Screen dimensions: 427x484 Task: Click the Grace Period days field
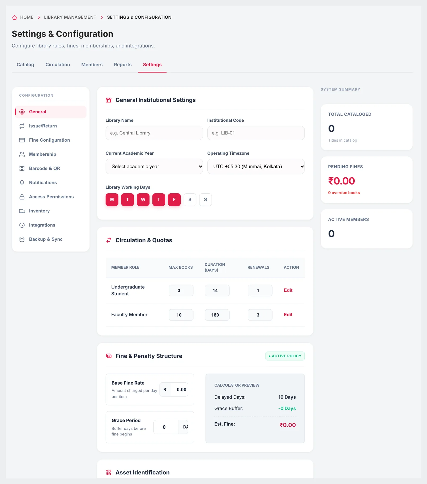click(166, 427)
